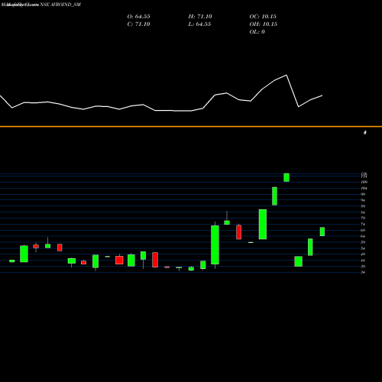
Task: Click the OC: 10.15 reading
Action: (x=263, y=17)
